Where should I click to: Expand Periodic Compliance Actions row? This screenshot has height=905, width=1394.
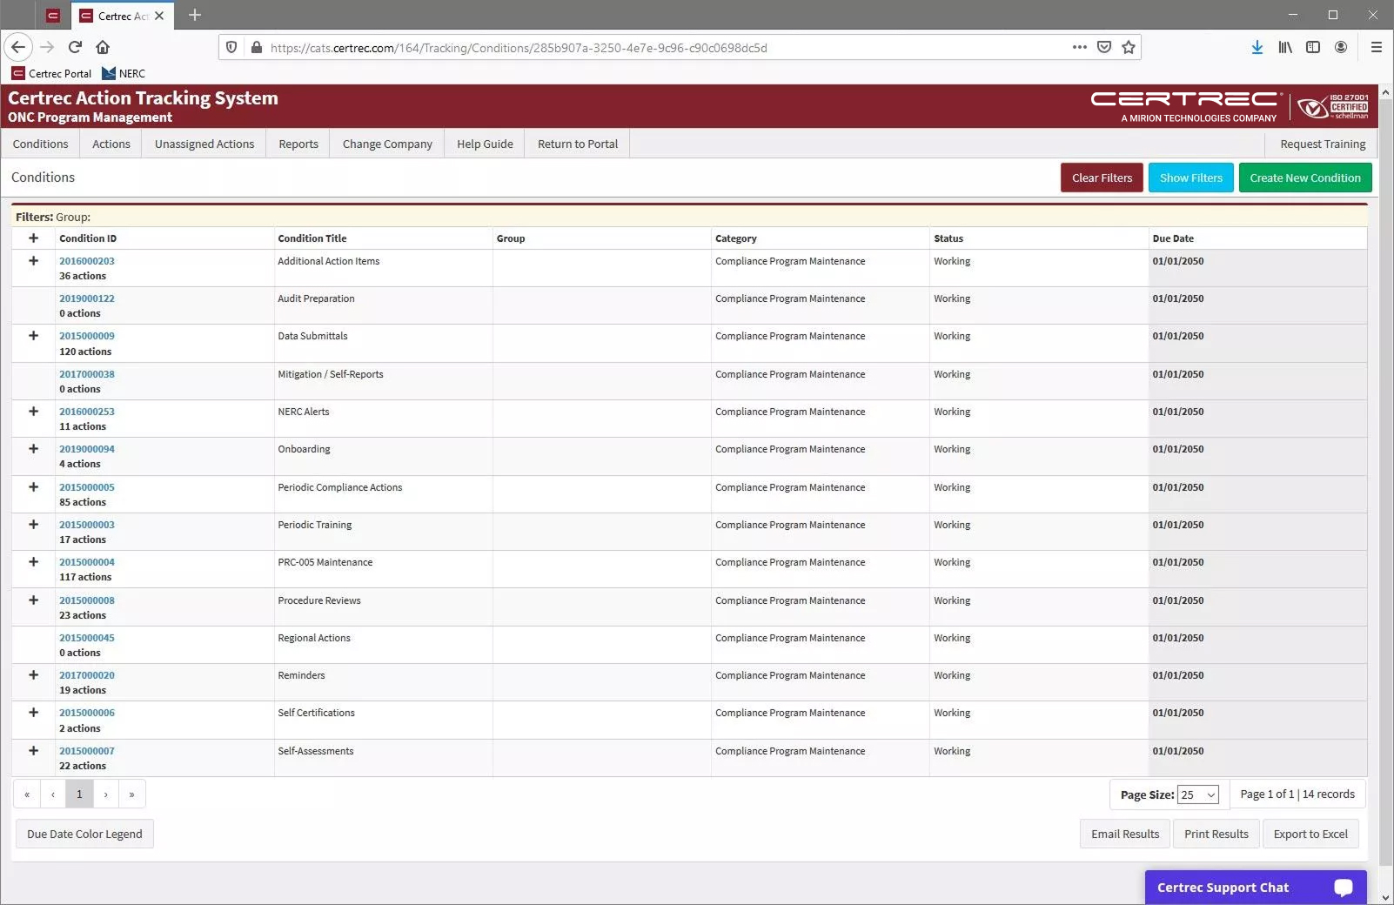click(33, 486)
